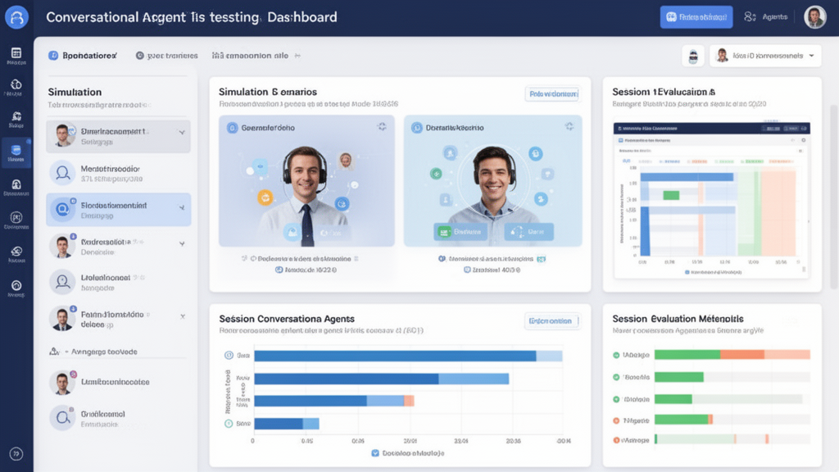Screen dimensions: 839x472
Task: Toggle the orange metric status circle
Action: [615, 420]
